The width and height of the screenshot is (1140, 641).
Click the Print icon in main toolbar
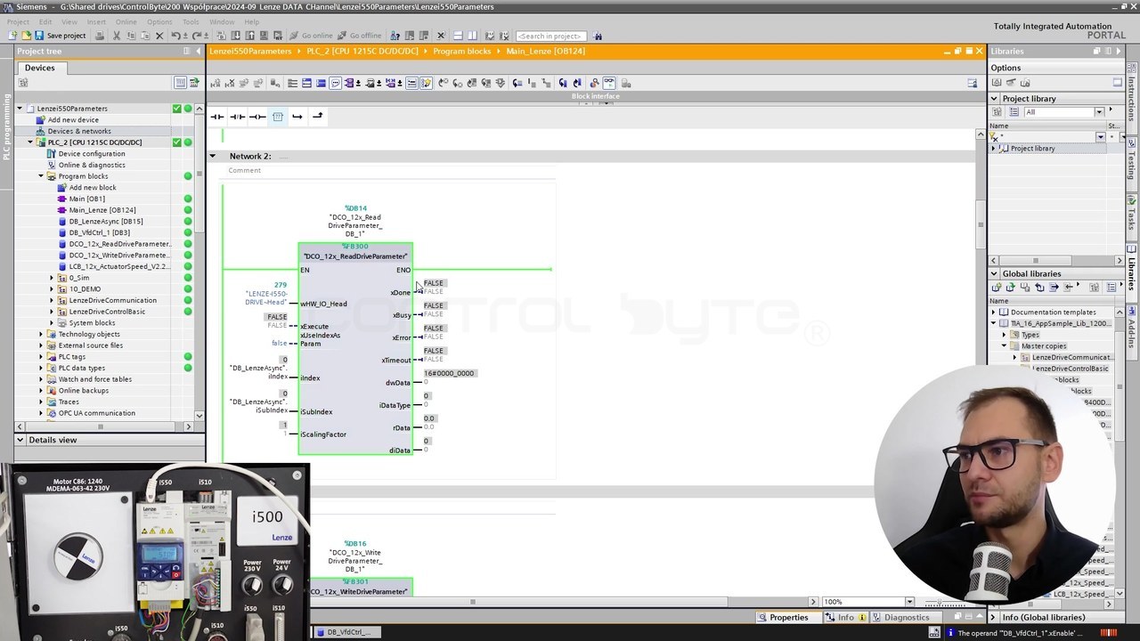click(99, 36)
